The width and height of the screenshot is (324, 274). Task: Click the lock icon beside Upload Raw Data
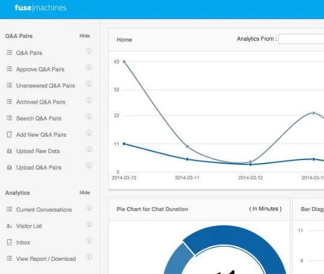[x=9, y=150]
